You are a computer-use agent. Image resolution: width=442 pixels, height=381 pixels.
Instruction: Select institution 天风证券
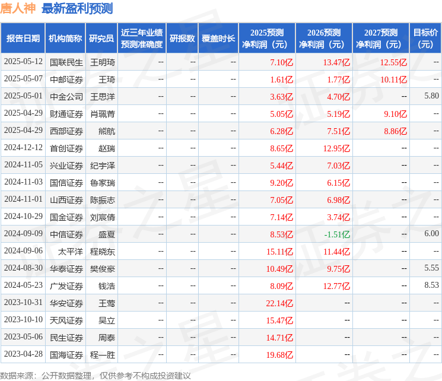click(x=66, y=320)
